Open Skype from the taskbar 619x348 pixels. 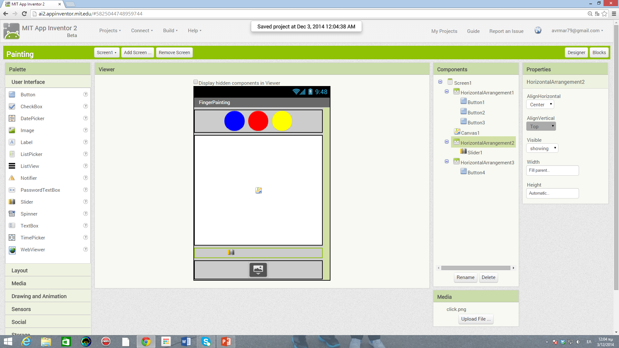click(206, 342)
